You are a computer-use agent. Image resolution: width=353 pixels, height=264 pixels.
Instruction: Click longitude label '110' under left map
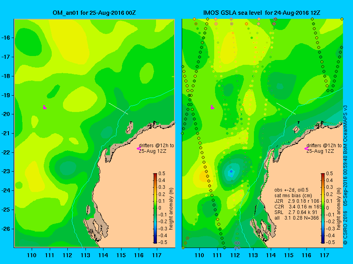(x=32, y=255)
